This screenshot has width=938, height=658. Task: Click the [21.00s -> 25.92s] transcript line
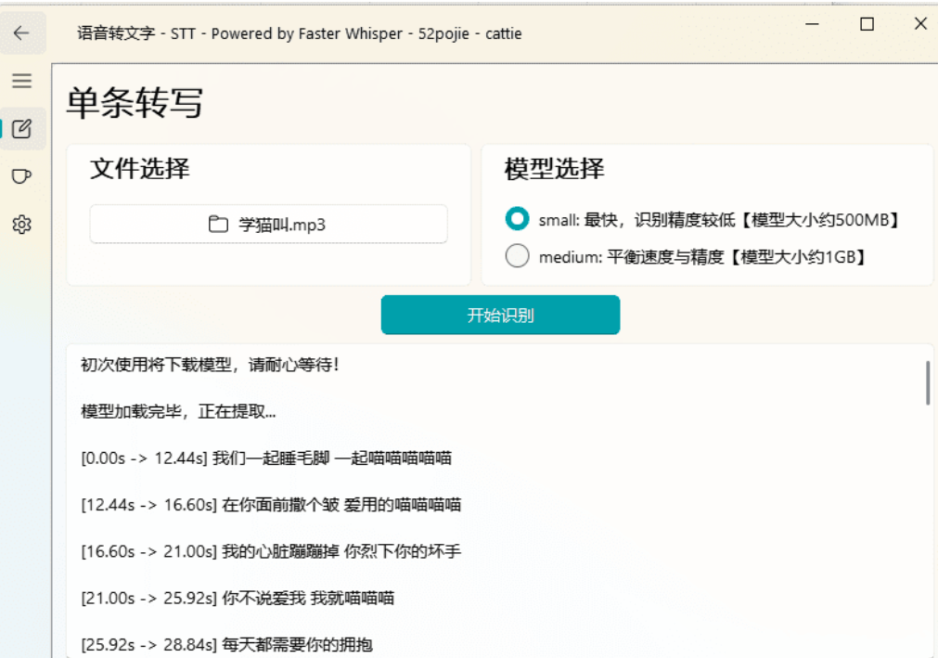238,599
